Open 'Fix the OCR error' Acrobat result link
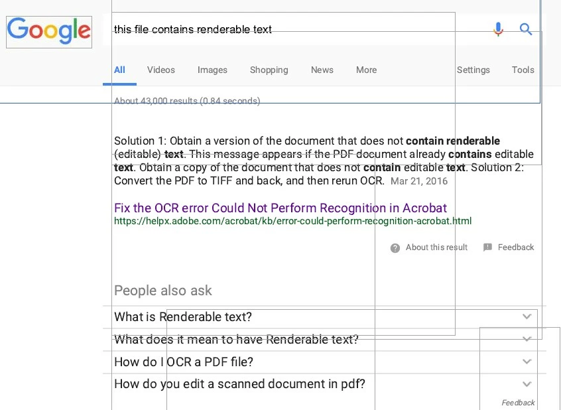Image resolution: width=561 pixels, height=410 pixels. pos(280,208)
